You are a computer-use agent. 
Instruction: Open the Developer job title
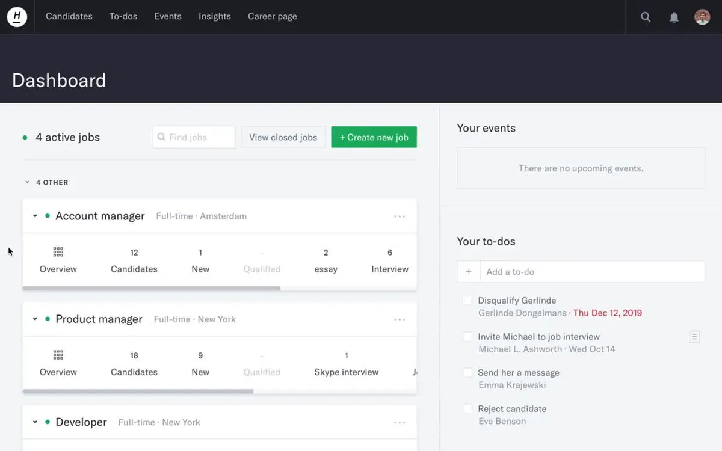tap(81, 422)
